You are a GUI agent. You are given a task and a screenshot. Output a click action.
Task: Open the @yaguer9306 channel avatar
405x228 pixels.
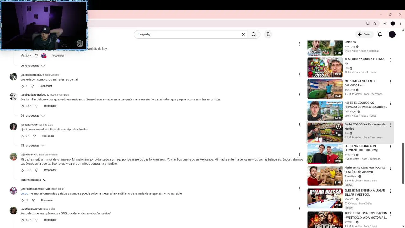coord(13,127)
